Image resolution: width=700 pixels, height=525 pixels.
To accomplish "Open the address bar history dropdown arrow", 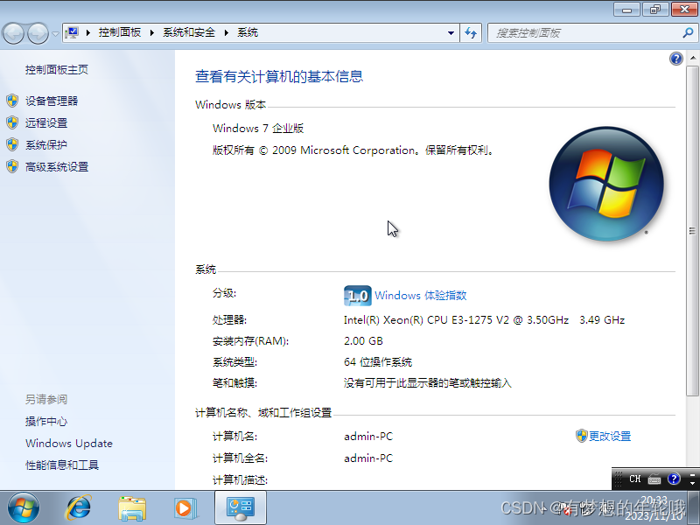I will tap(450, 32).
